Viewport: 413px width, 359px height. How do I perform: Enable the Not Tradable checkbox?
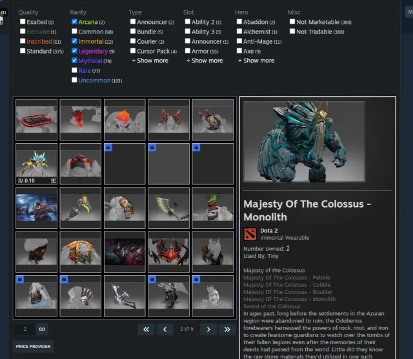[292, 32]
